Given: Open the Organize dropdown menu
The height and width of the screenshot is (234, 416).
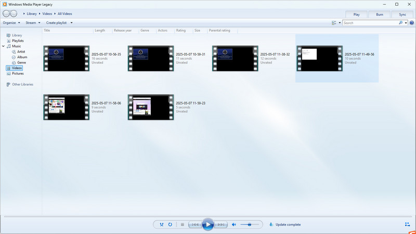Looking at the screenshot, I should click(11, 23).
